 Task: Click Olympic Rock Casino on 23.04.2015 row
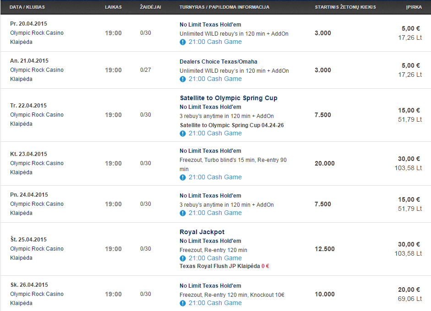37,163
